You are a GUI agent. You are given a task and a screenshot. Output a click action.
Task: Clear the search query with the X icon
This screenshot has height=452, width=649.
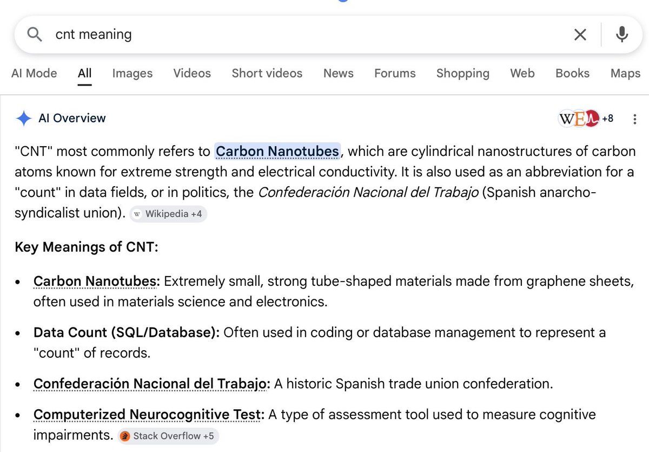pyautogui.click(x=580, y=35)
